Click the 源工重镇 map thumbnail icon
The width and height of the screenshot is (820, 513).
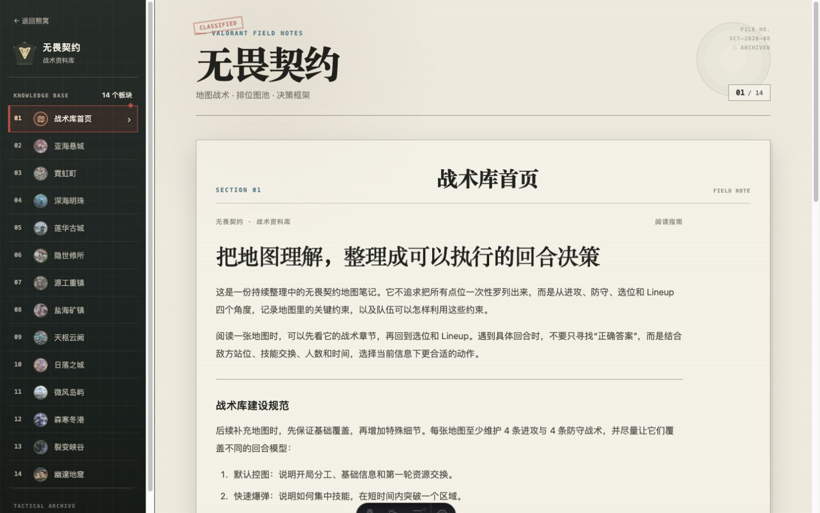tap(40, 283)
